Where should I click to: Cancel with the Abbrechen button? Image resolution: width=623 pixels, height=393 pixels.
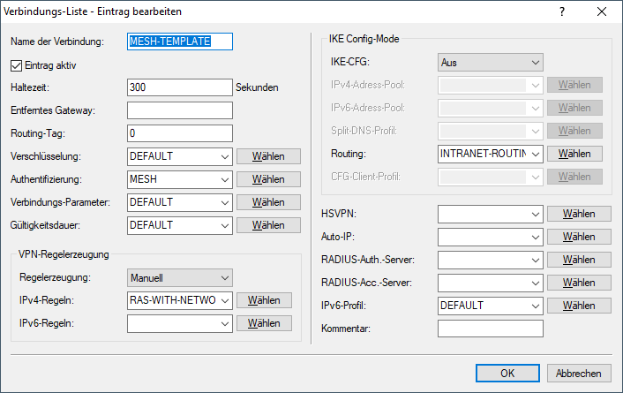coord(579,373)
